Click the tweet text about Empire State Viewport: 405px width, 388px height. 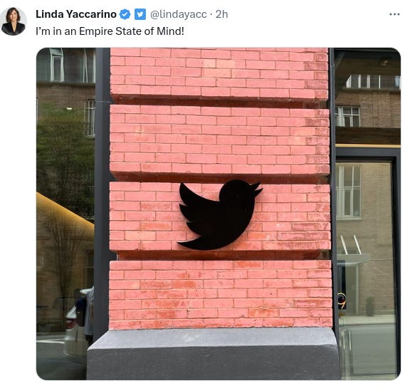point(110,31)
